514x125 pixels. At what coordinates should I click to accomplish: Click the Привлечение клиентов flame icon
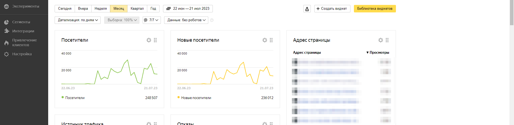6,43
